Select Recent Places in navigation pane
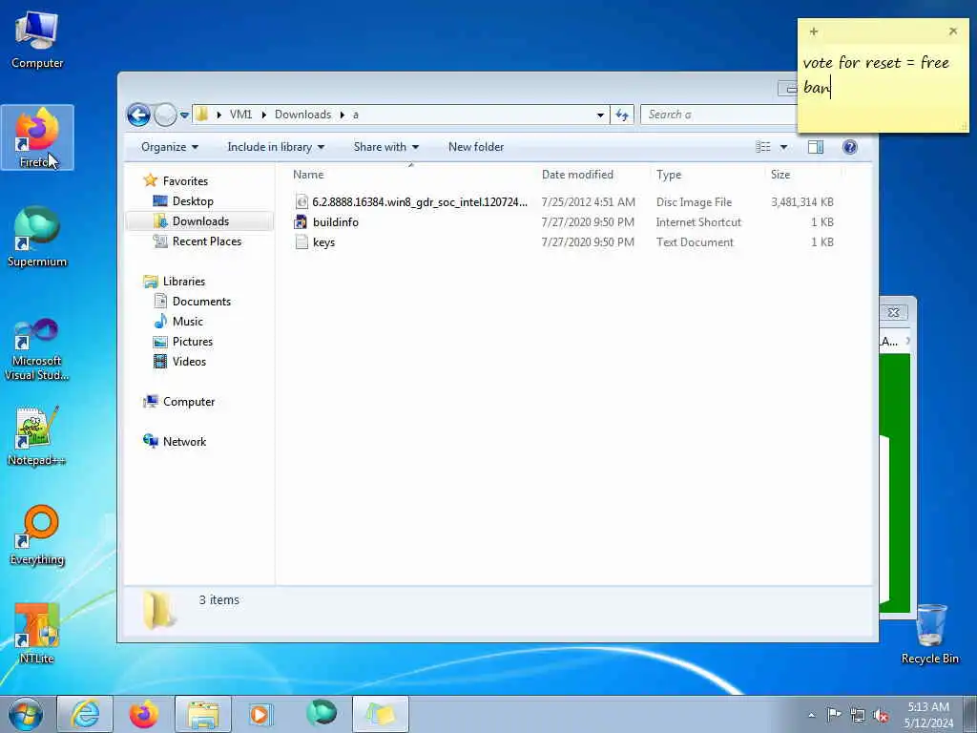The image size is (977, 733). point(206,241)
